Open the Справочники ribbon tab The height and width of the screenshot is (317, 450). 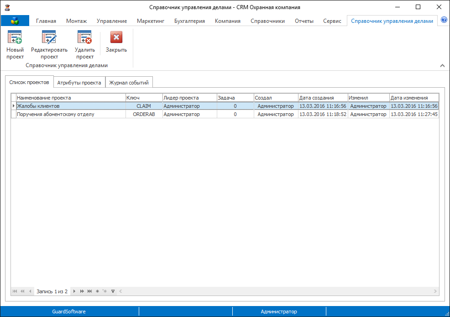[267, 21]
